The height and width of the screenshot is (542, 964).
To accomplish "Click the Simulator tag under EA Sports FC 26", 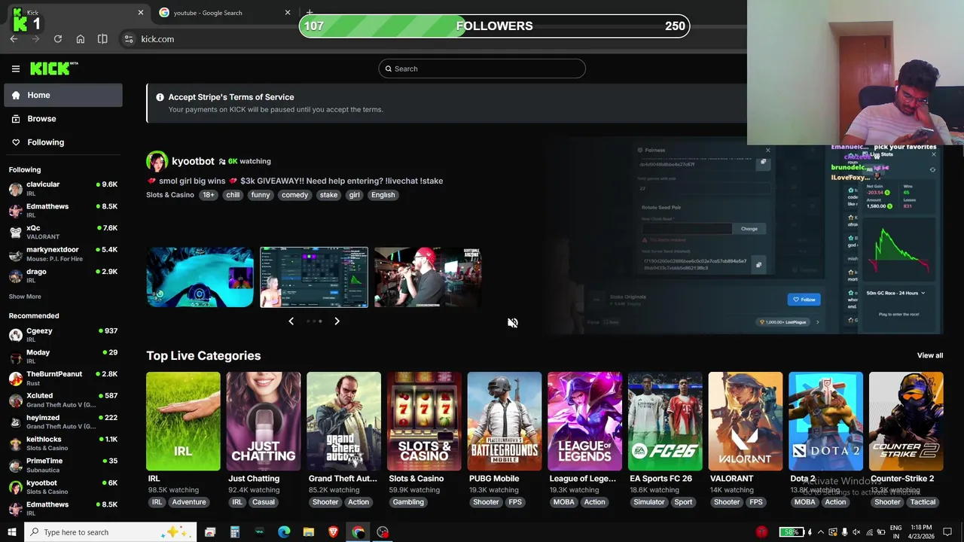I will click(x=649, y=502).
